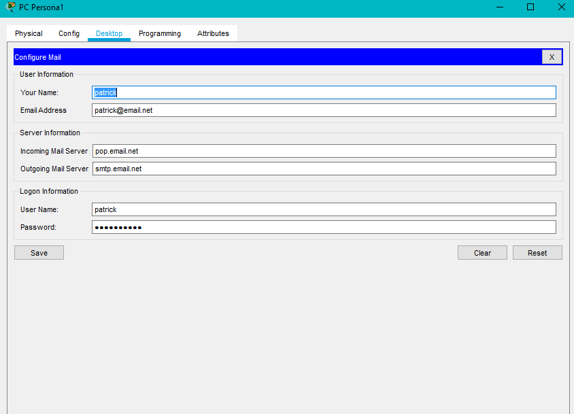The width and height of the screenshot is (574, 414).
Task: Open the Programming tab
Action: tap(159, 33)
